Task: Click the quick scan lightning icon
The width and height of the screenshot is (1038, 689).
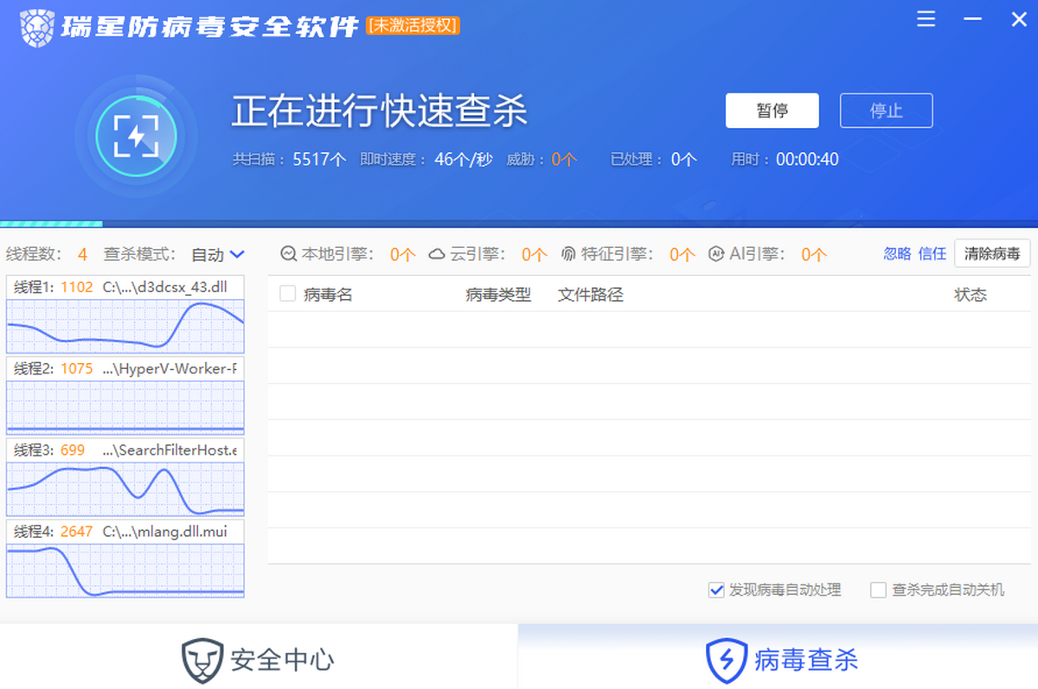Action: (137, 135)
